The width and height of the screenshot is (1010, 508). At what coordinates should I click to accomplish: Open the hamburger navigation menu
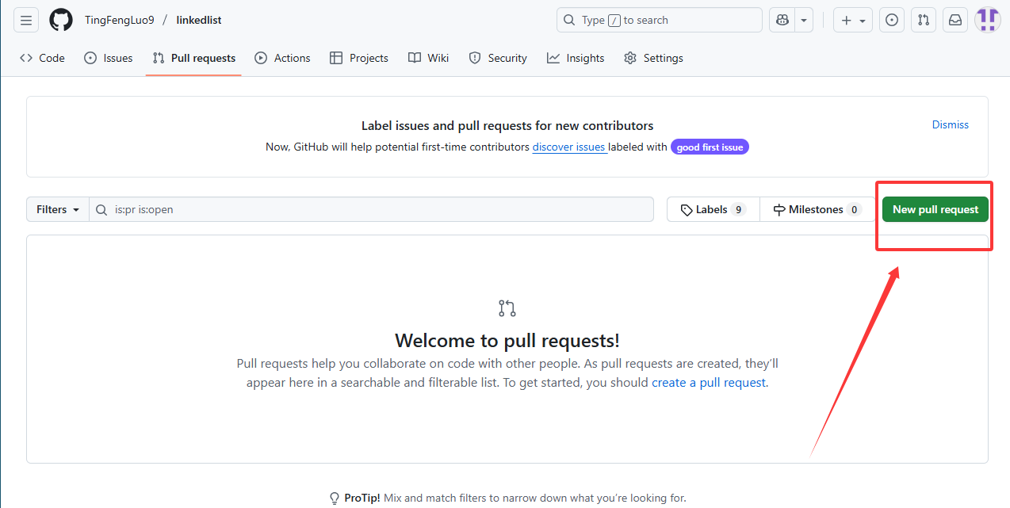26,21
